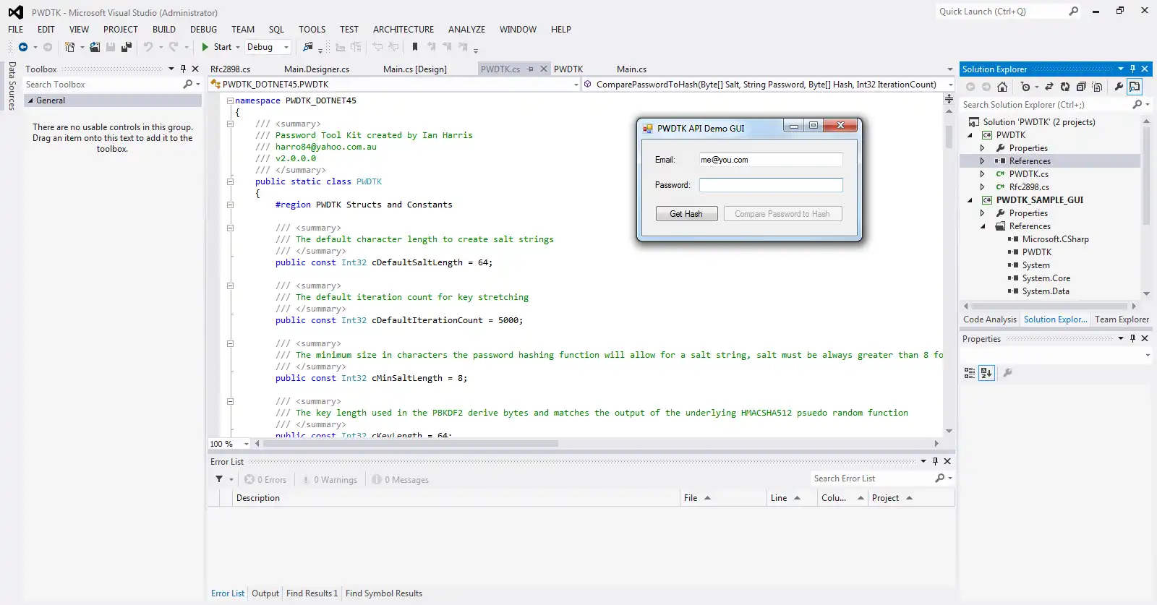This screenshot has height=605, width=1157.
Task: Open the ARCHITECTURE menu
Action: 404,30
